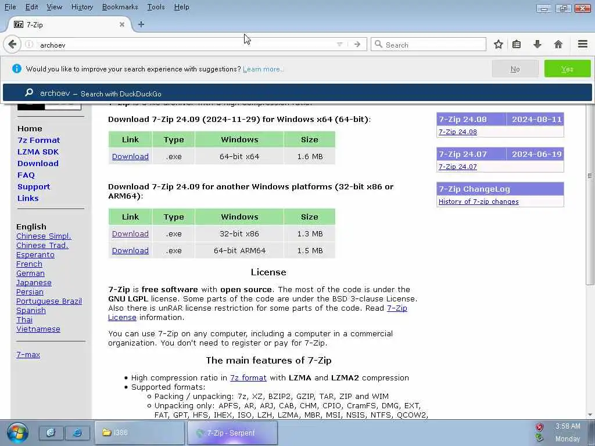Go to Home in sidebar

[30, 128]
